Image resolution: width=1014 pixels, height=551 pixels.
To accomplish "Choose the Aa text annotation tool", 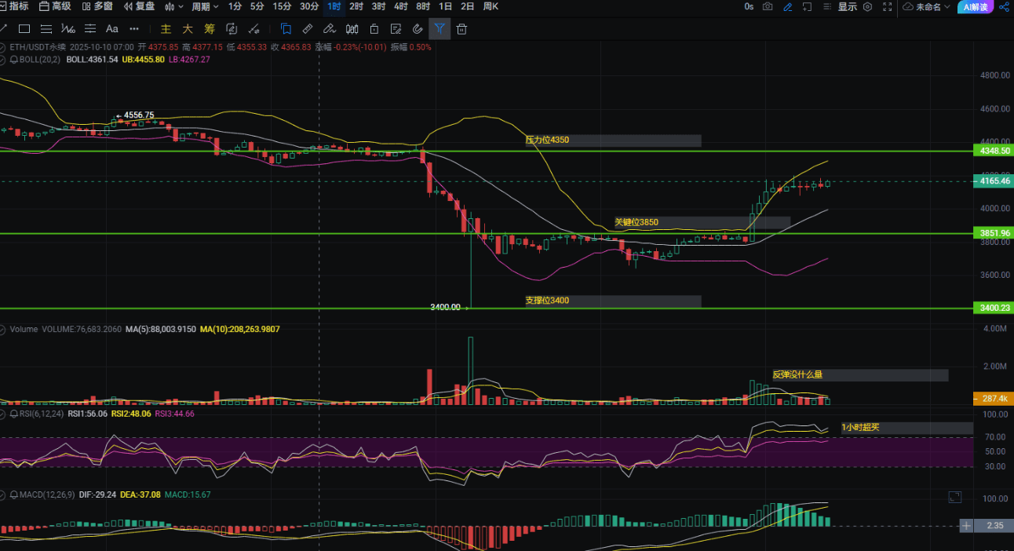I will point(111,29).
